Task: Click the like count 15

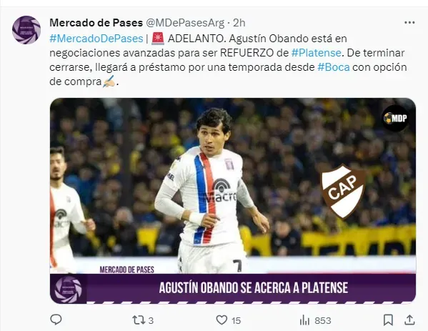Action: click(x=236, y=320)
